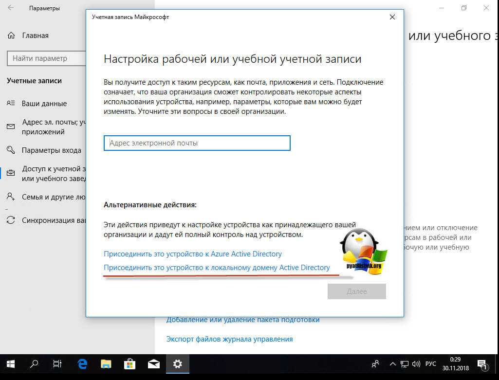Image resolution: width=499 pixels, height=380 pixels.
Task: Open the Синхронизация settings section
Action: 54,220
